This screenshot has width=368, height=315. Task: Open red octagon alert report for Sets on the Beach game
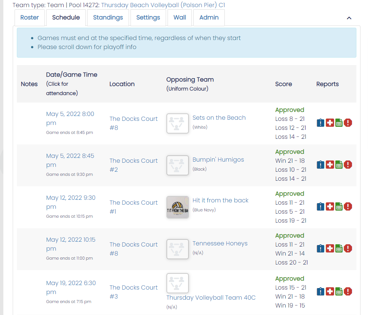click(x=348, y=123)
